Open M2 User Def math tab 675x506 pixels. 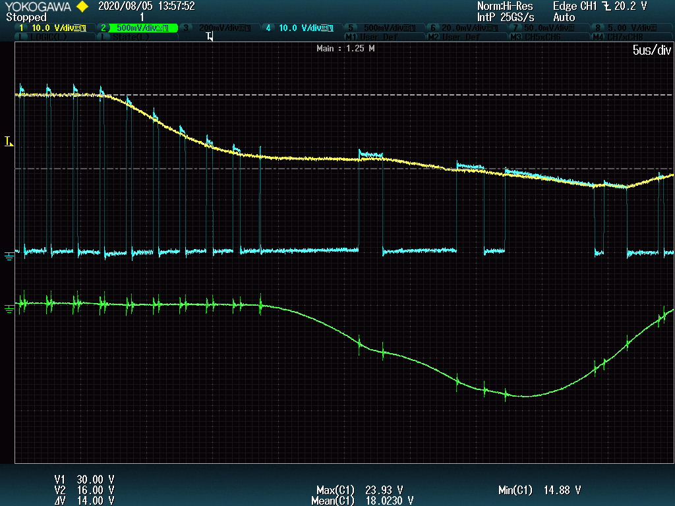[466, 38]
